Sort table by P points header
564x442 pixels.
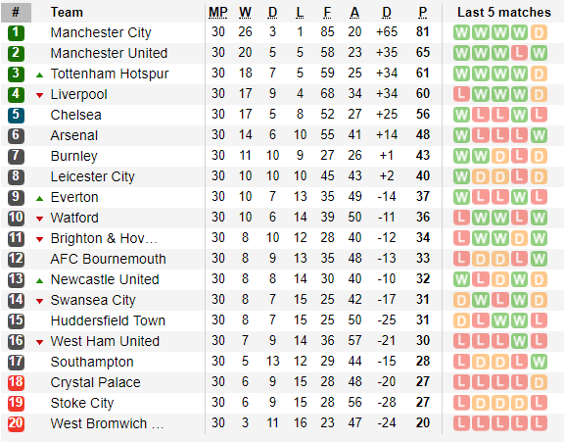coord(423,13)
